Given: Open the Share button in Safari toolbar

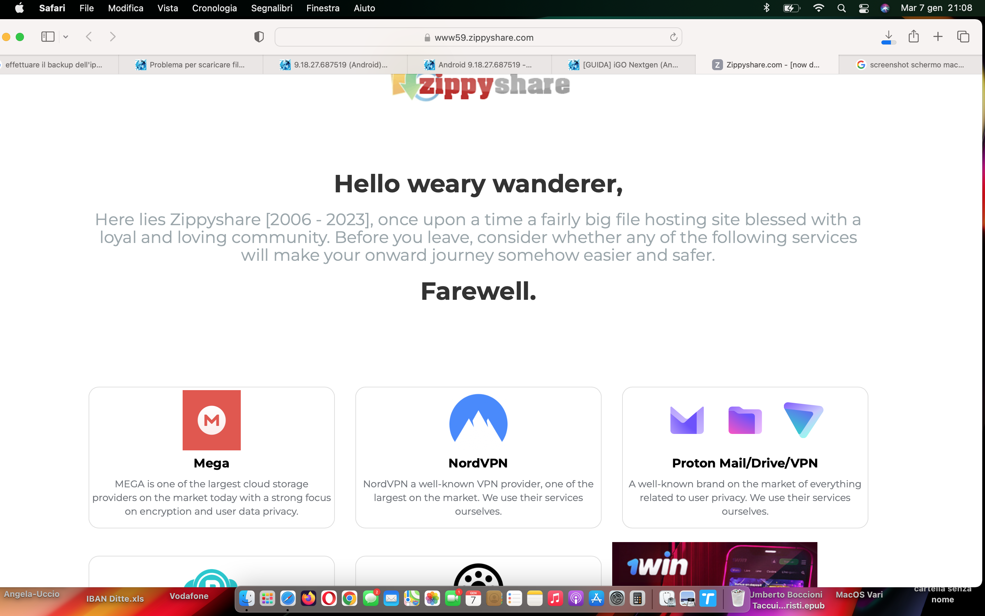Looking at the screenshot, I should click(914, 36).
